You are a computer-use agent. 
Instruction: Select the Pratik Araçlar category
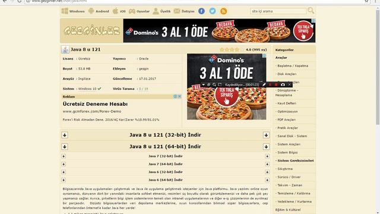(x=287, y=128)
